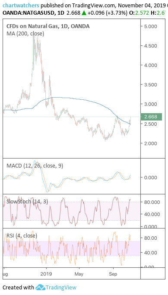Screen dimensions: 168x295
Task: Click the 2.000 price axis label
Action: tap(150, 143)
